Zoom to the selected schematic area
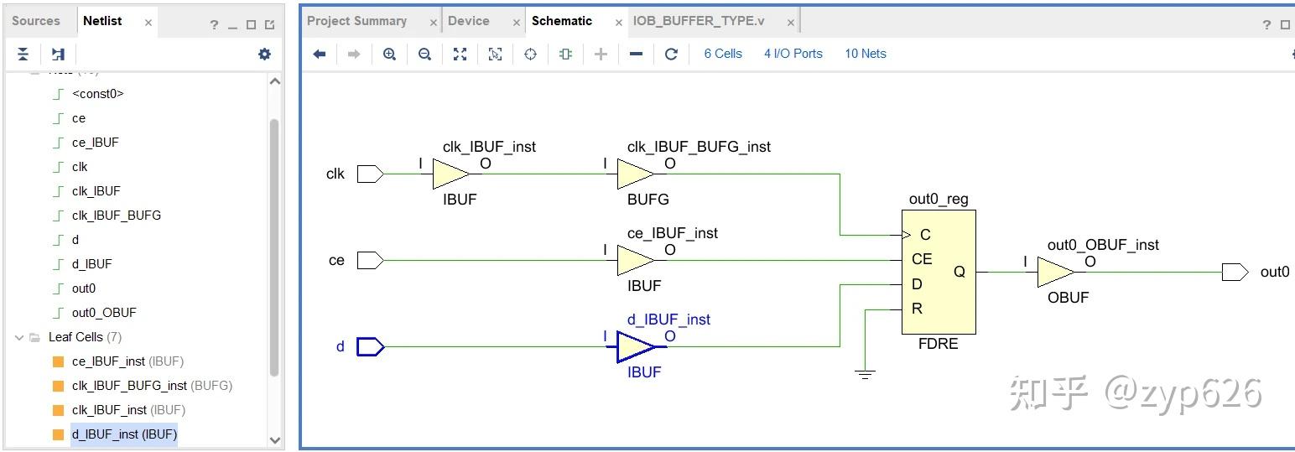The image size is (1295, 452). click(x=495, y=54)
